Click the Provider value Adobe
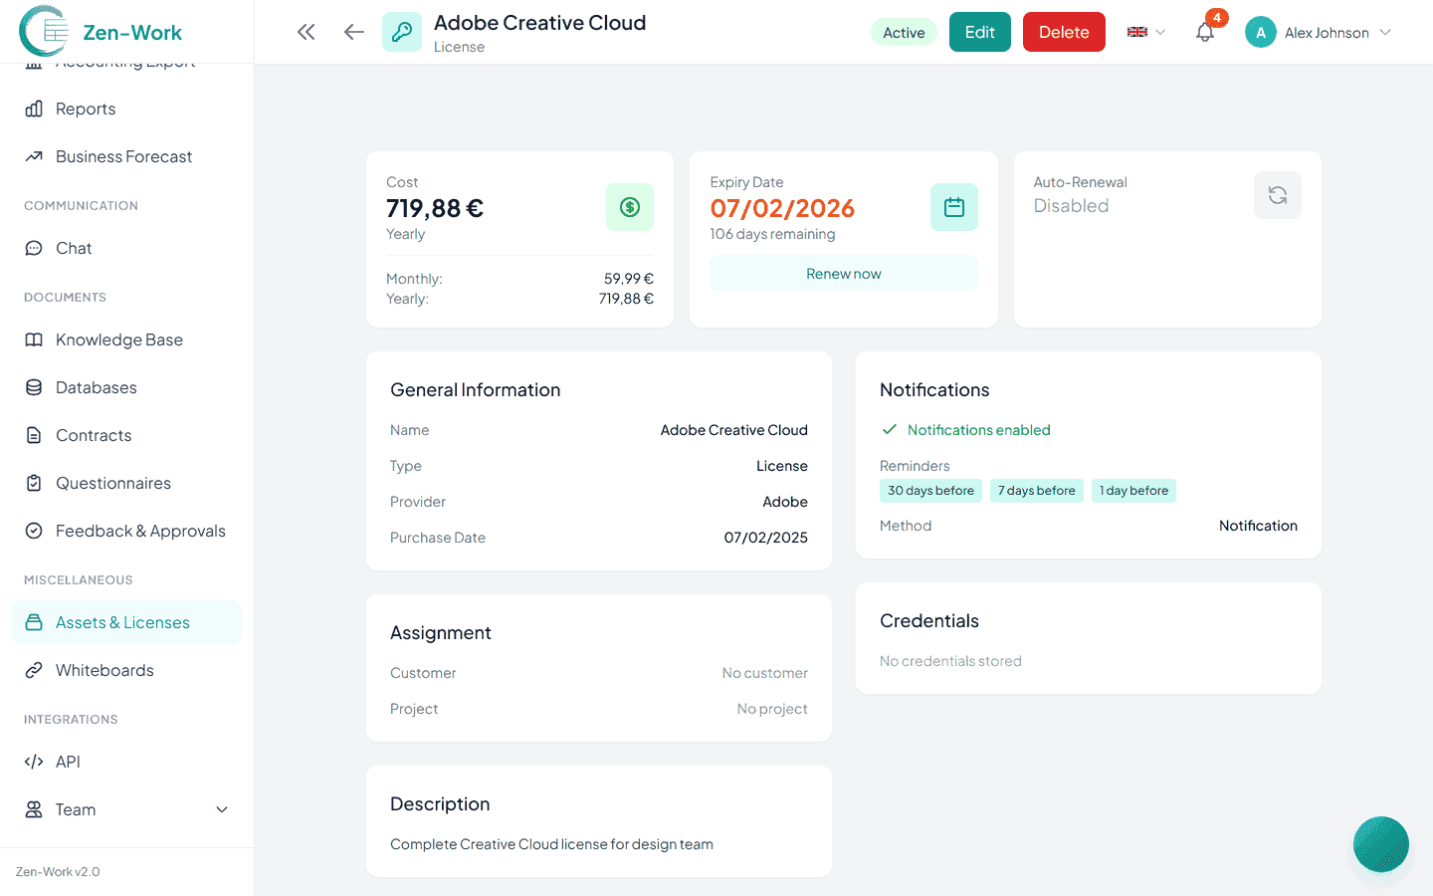The height and width of the screenshot is (896, 1433). (785, 502)
